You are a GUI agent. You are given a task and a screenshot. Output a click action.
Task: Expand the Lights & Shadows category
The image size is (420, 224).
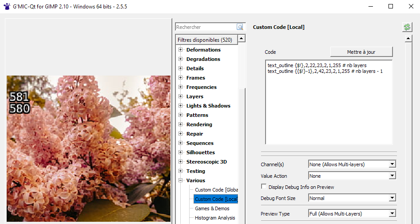[x=181, y=106]
